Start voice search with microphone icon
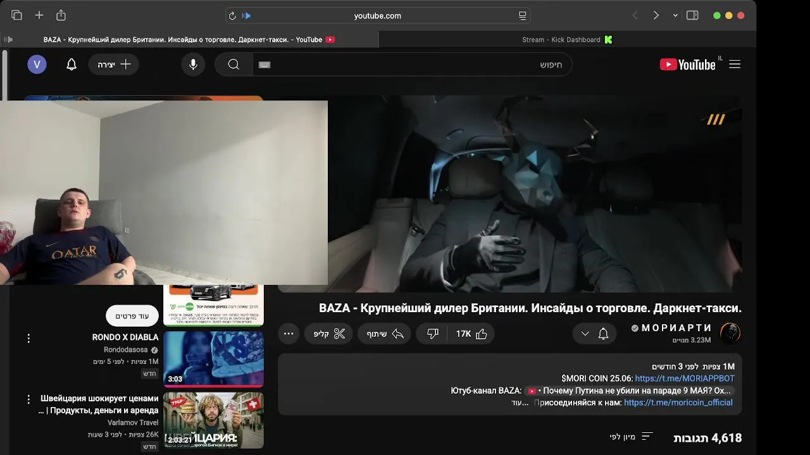Viewport: 810px width, 455px height. tap(193, 64)
